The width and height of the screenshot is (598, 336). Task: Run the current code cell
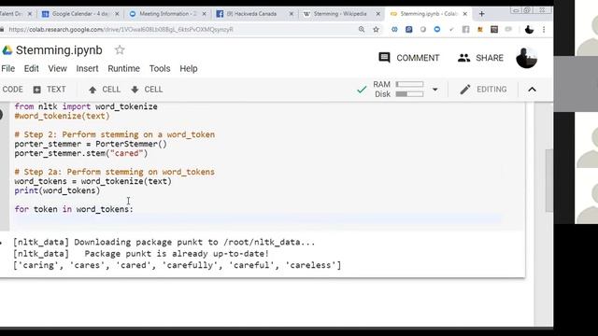(2, 114)
